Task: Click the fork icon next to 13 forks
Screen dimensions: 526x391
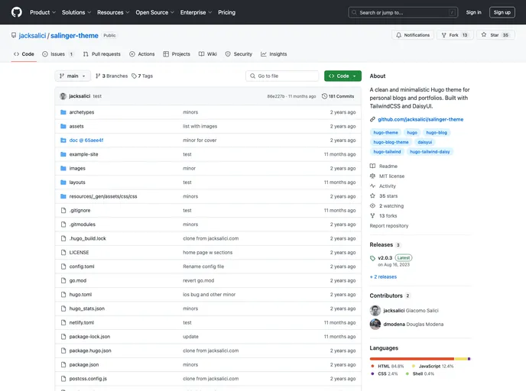Action: pos(372,216)
